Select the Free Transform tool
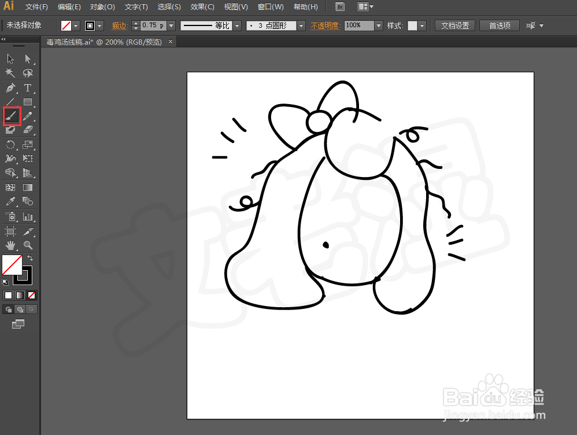The width and height of the screenshot is (577, 435). (x=28, y=158)
